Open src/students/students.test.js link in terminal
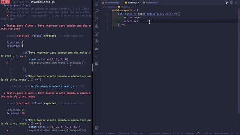The height and width of the screenshot is (135, 240). 52,86
